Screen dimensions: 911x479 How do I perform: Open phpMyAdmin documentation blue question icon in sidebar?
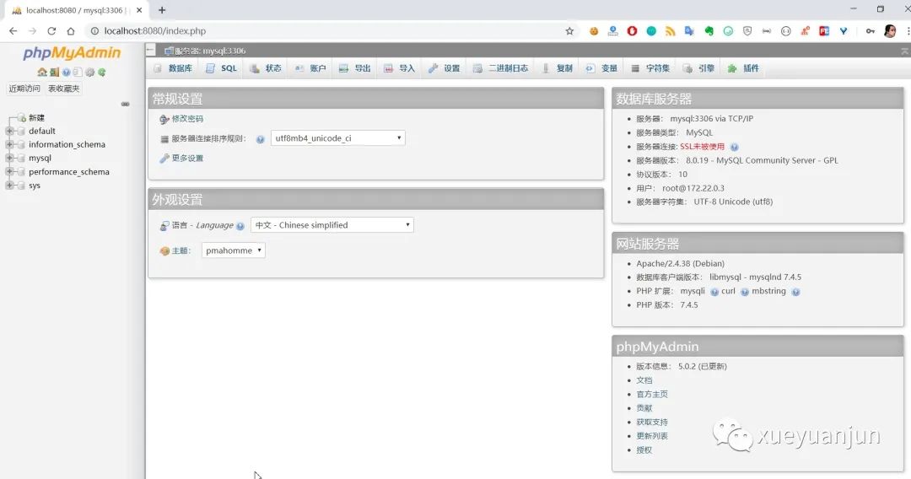point(67,73)
